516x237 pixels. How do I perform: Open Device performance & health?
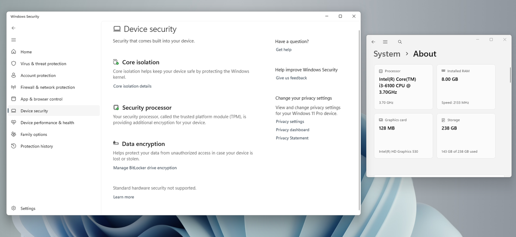[53, 123]
